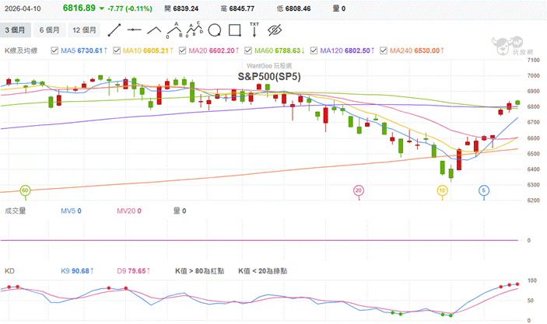547x324 pixels.
Task: Click the green 60 marker on chart
Action: [x=25, y=190]
